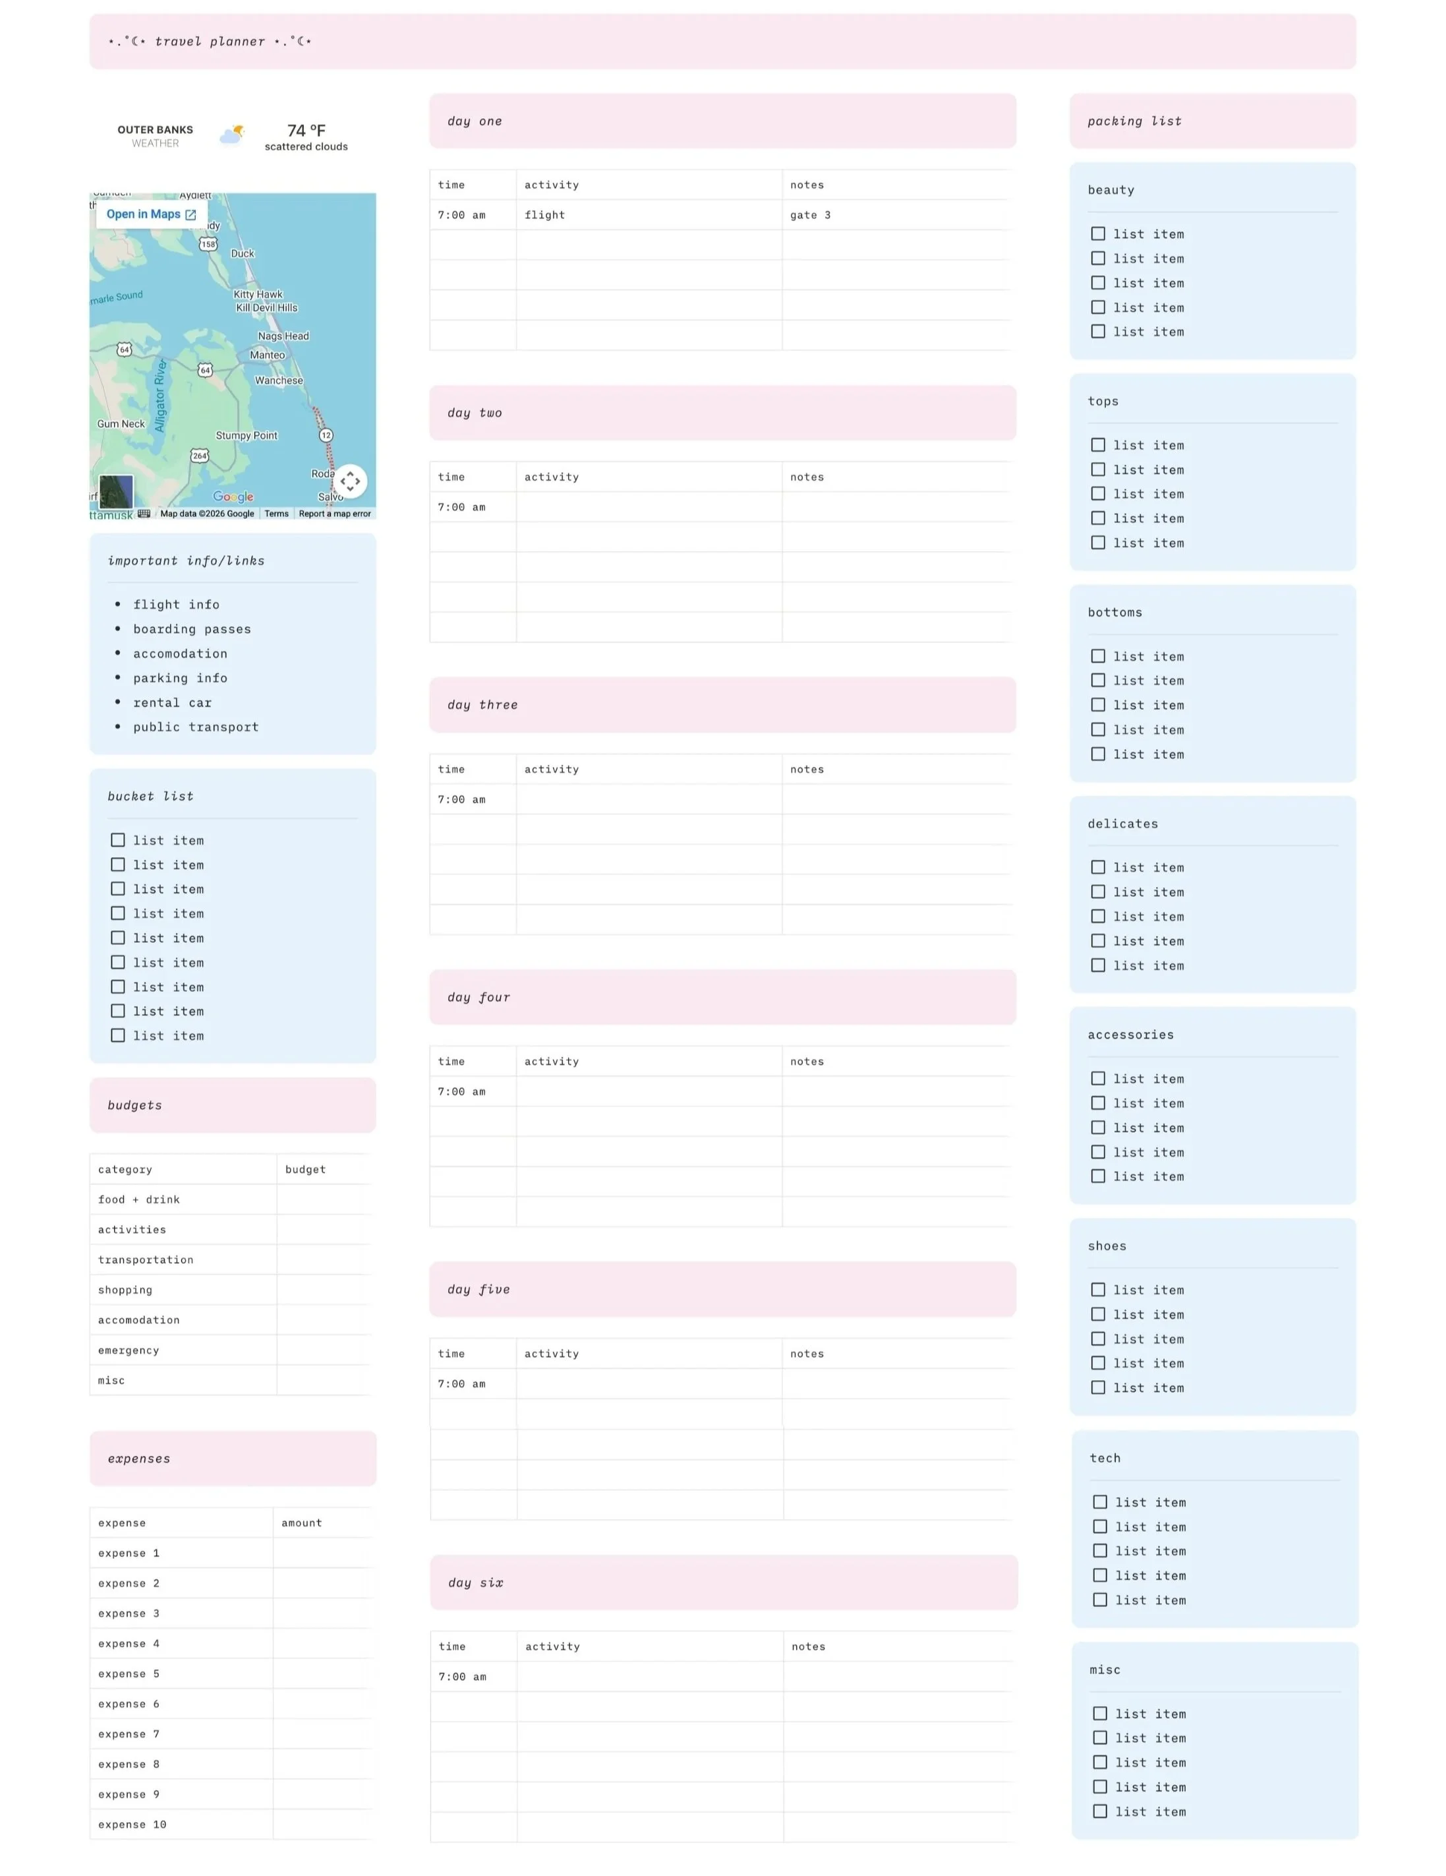Click the 'flight info' bullet

tap(176, 605)
